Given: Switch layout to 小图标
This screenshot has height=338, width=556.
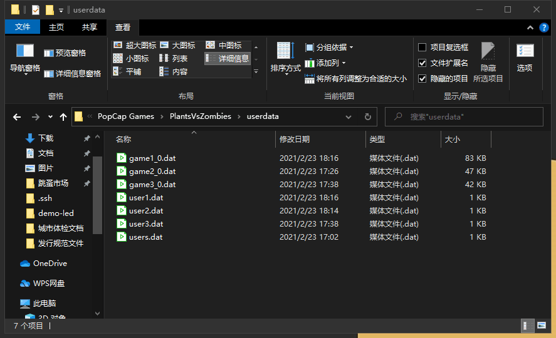Looking at the screenshot, I should 131,58.
